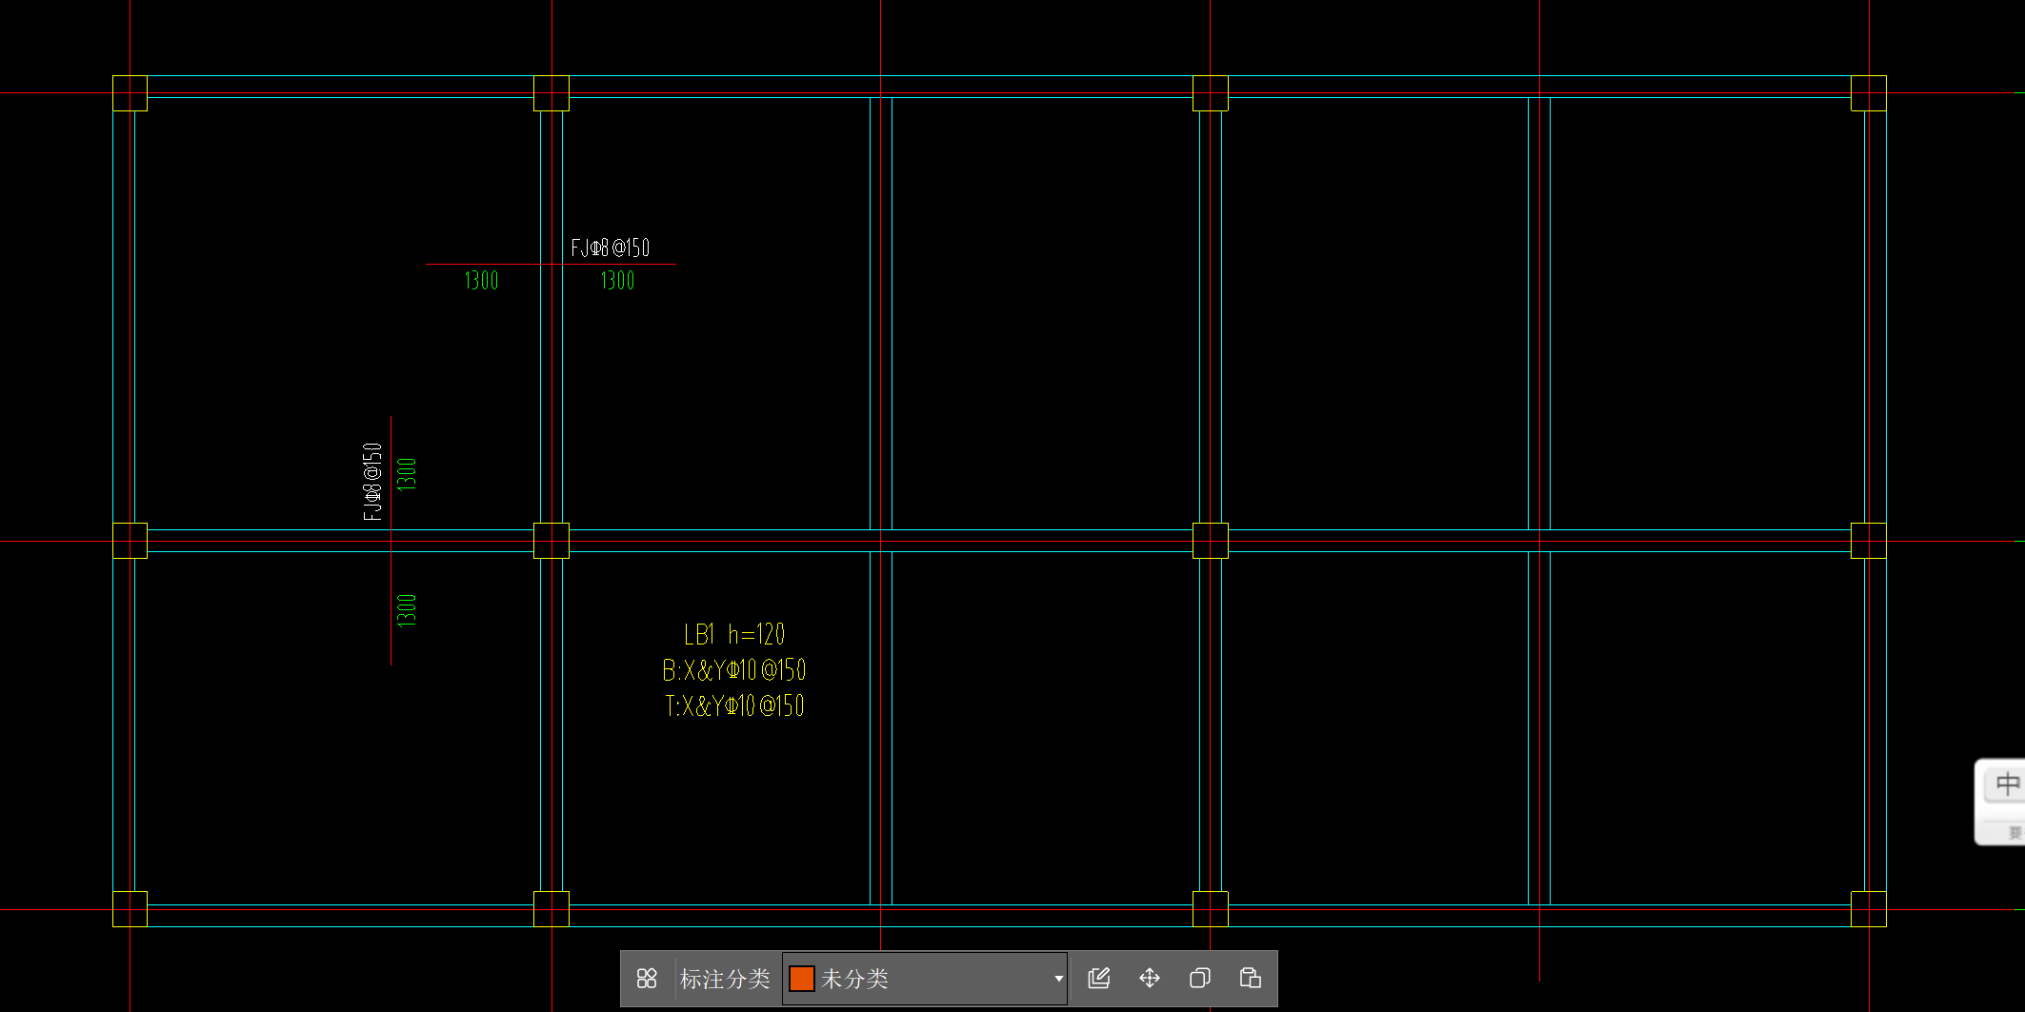The image size is (2025, 1012).
Task: Click the paste clipboard icon
Action: pyautogui.click(x=1251, y=978)
